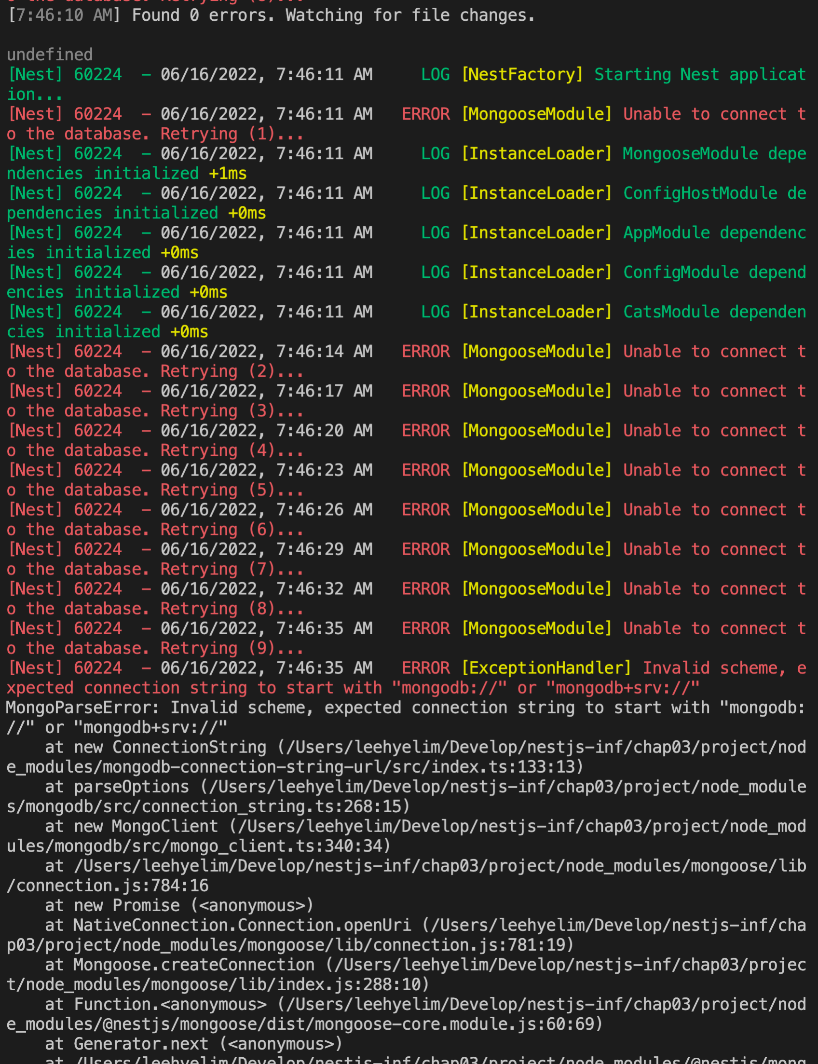This screenshot has width=818, height=1064.
Task: Click the ConfigHostModule log message
Action: tap(714, 193)
